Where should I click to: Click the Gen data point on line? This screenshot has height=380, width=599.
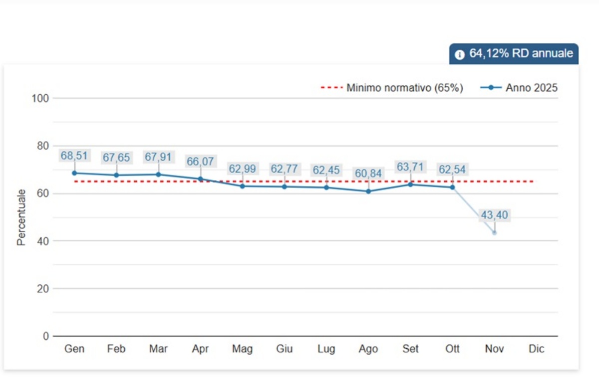click(74, 173)
